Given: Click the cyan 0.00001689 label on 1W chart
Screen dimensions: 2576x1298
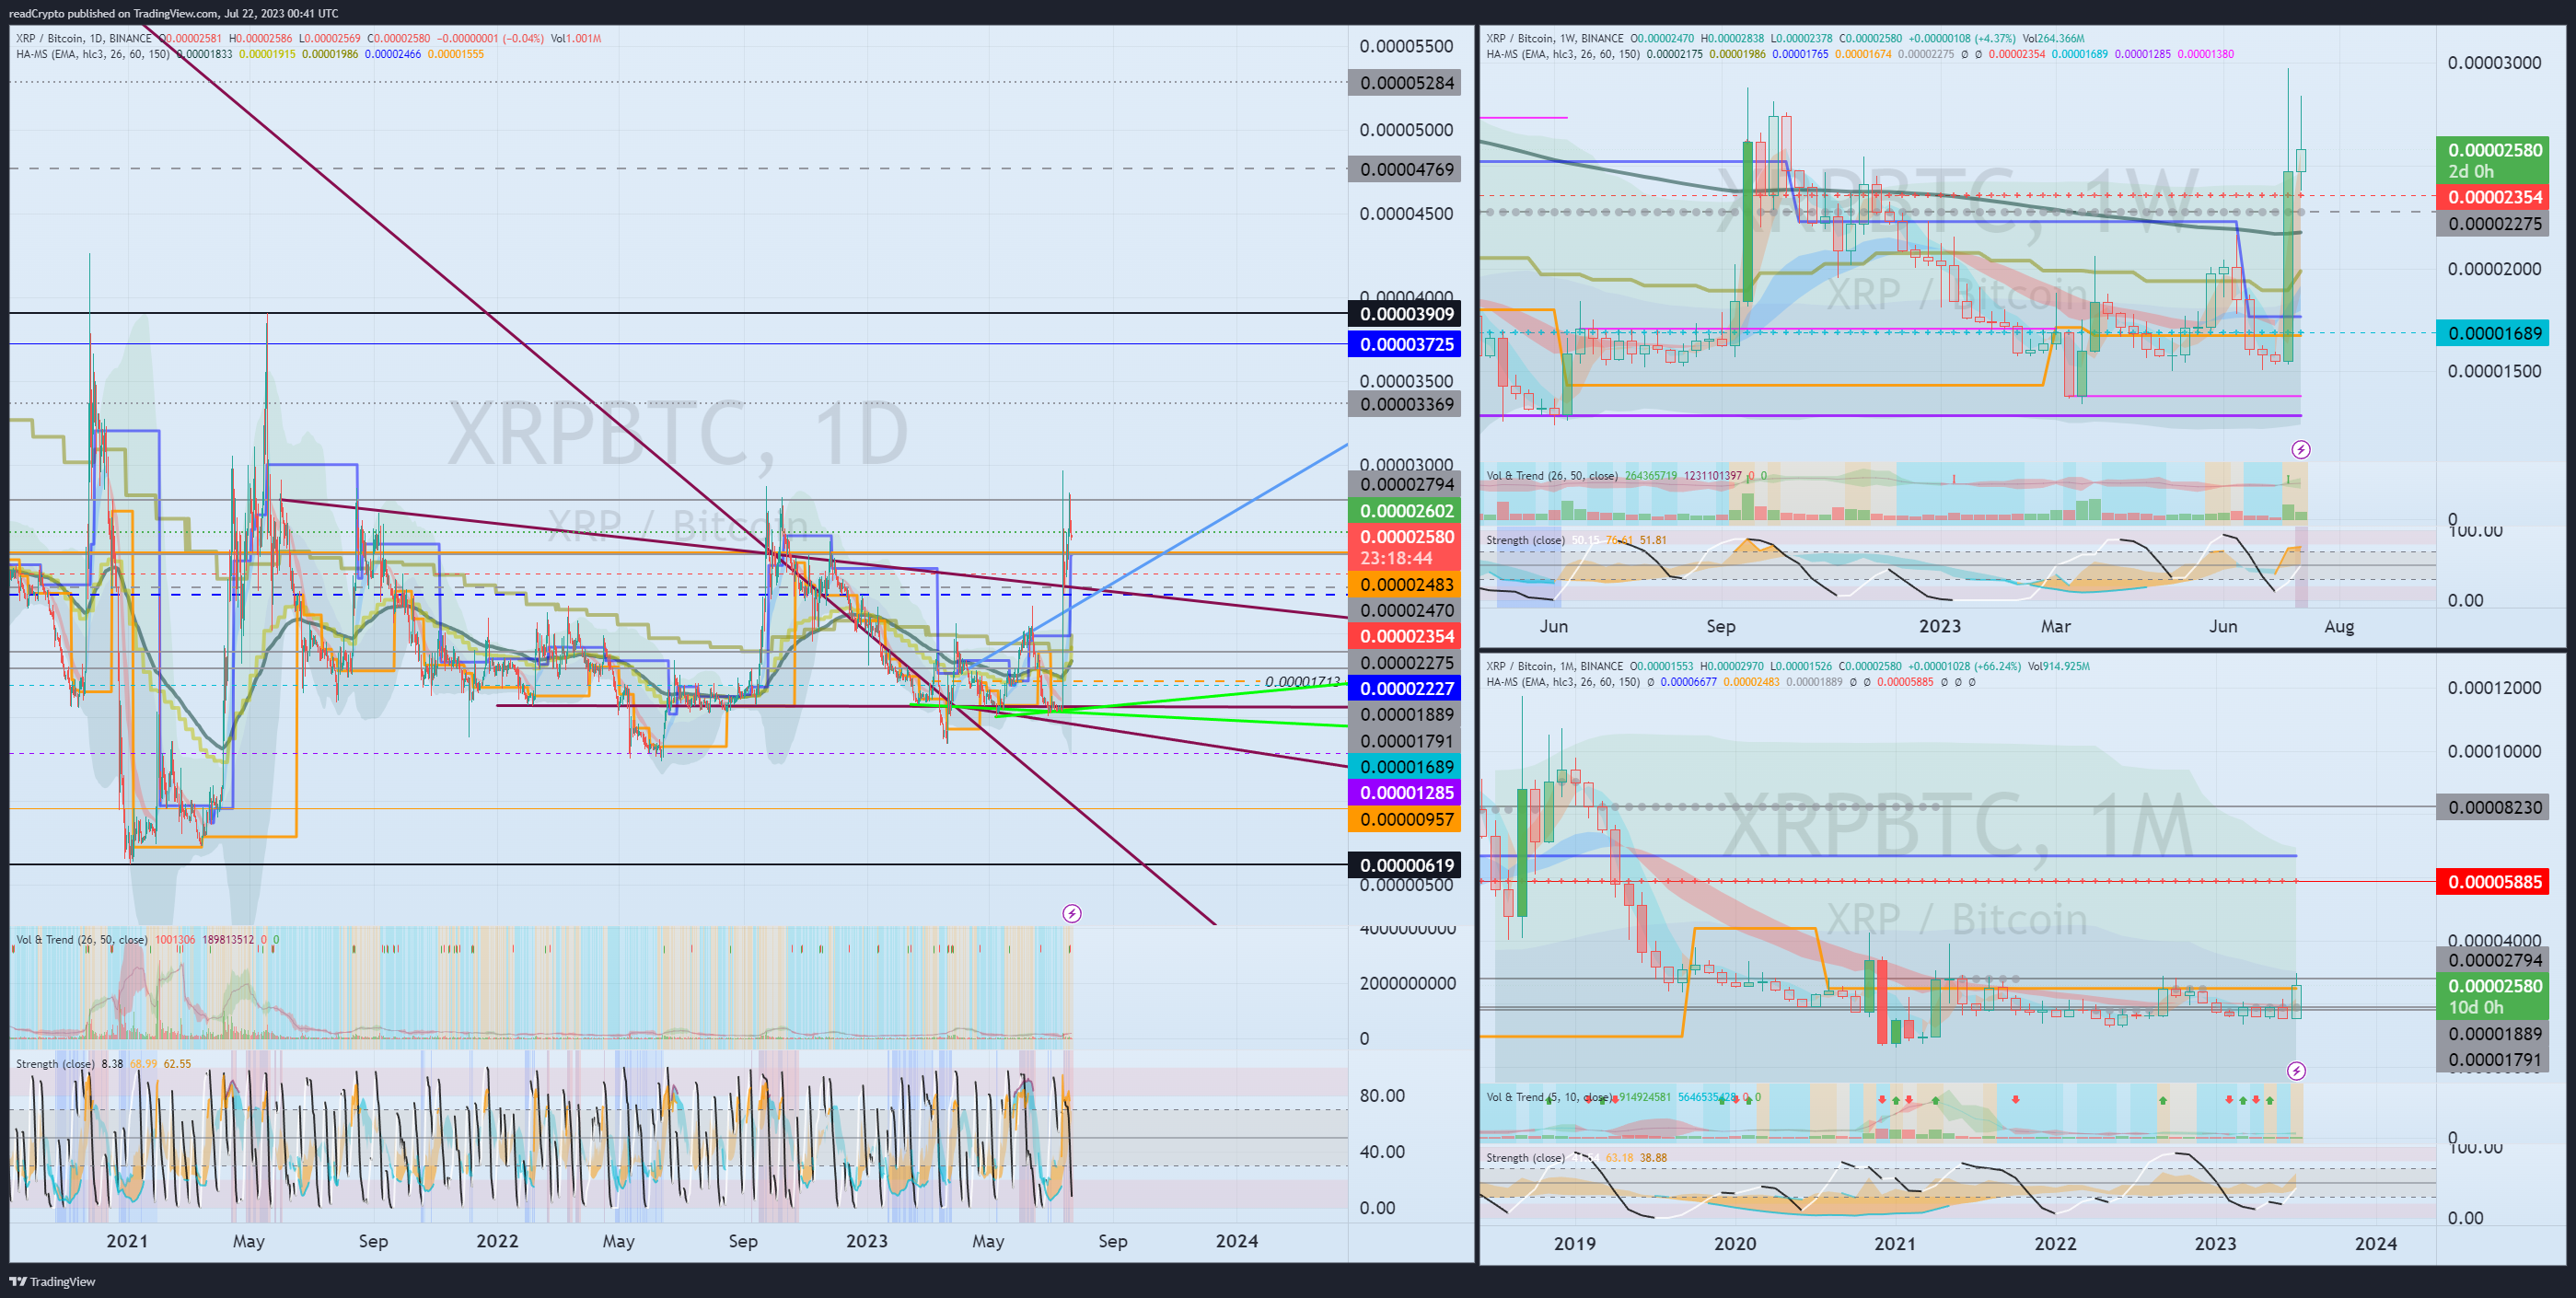Looking at the screenshot, I should (x=2493, y=333).
